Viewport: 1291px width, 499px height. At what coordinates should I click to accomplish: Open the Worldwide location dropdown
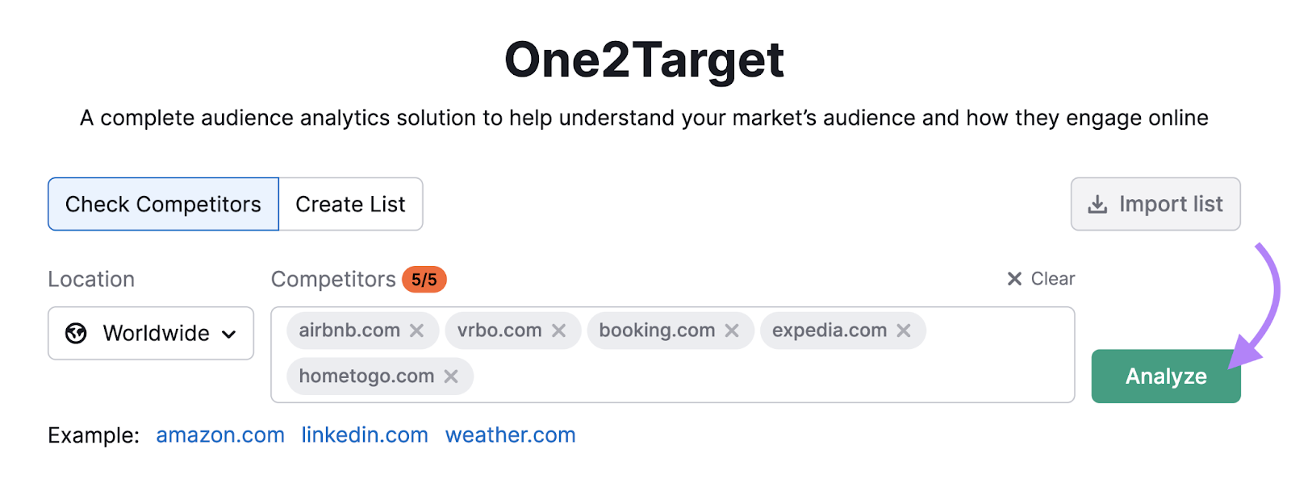150,333
